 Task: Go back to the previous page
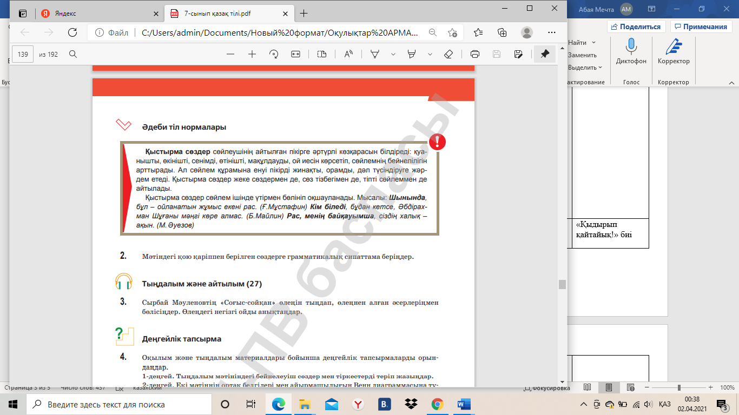pyautogui.click(x=25, y=32)
